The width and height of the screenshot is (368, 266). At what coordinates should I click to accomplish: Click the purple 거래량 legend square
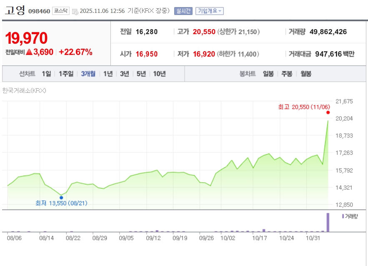coord(343,216)
